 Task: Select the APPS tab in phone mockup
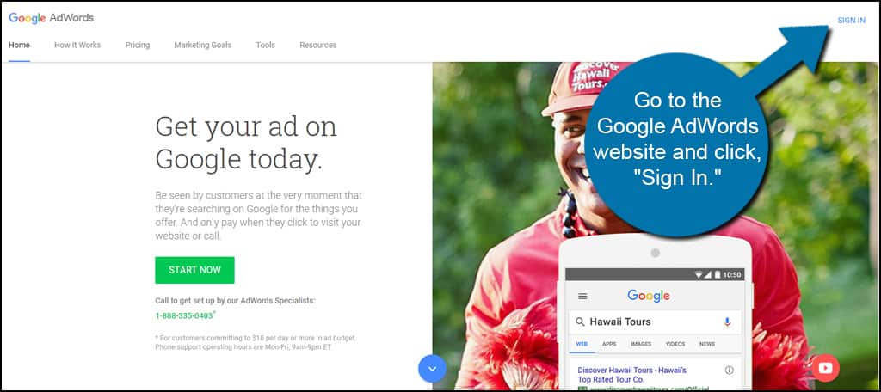609,344
